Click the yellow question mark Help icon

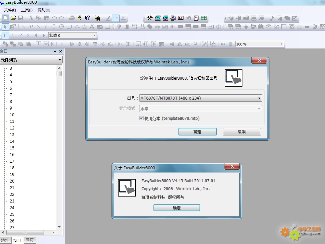(x=80, y=18)
